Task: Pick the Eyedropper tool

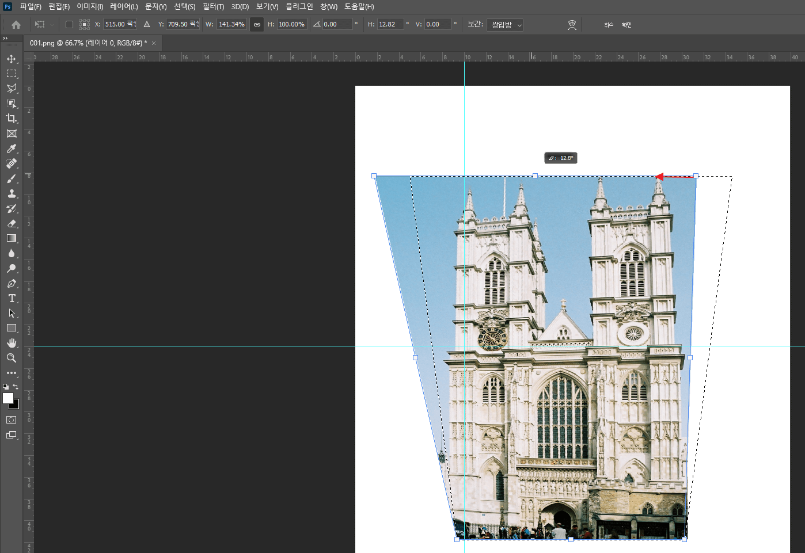Action: point(11,148)
